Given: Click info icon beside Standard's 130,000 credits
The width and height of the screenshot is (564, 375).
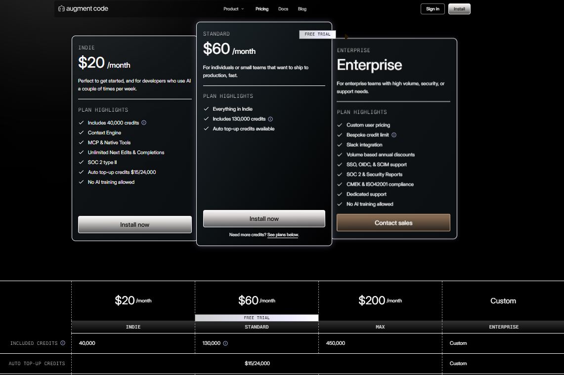Looking at the screenshot, I should [x=270, y=119].
